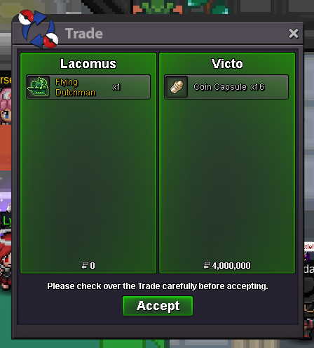Click the empty area of Lacomus's offer panel
314x348 pixels.
[x=88, y=178]
